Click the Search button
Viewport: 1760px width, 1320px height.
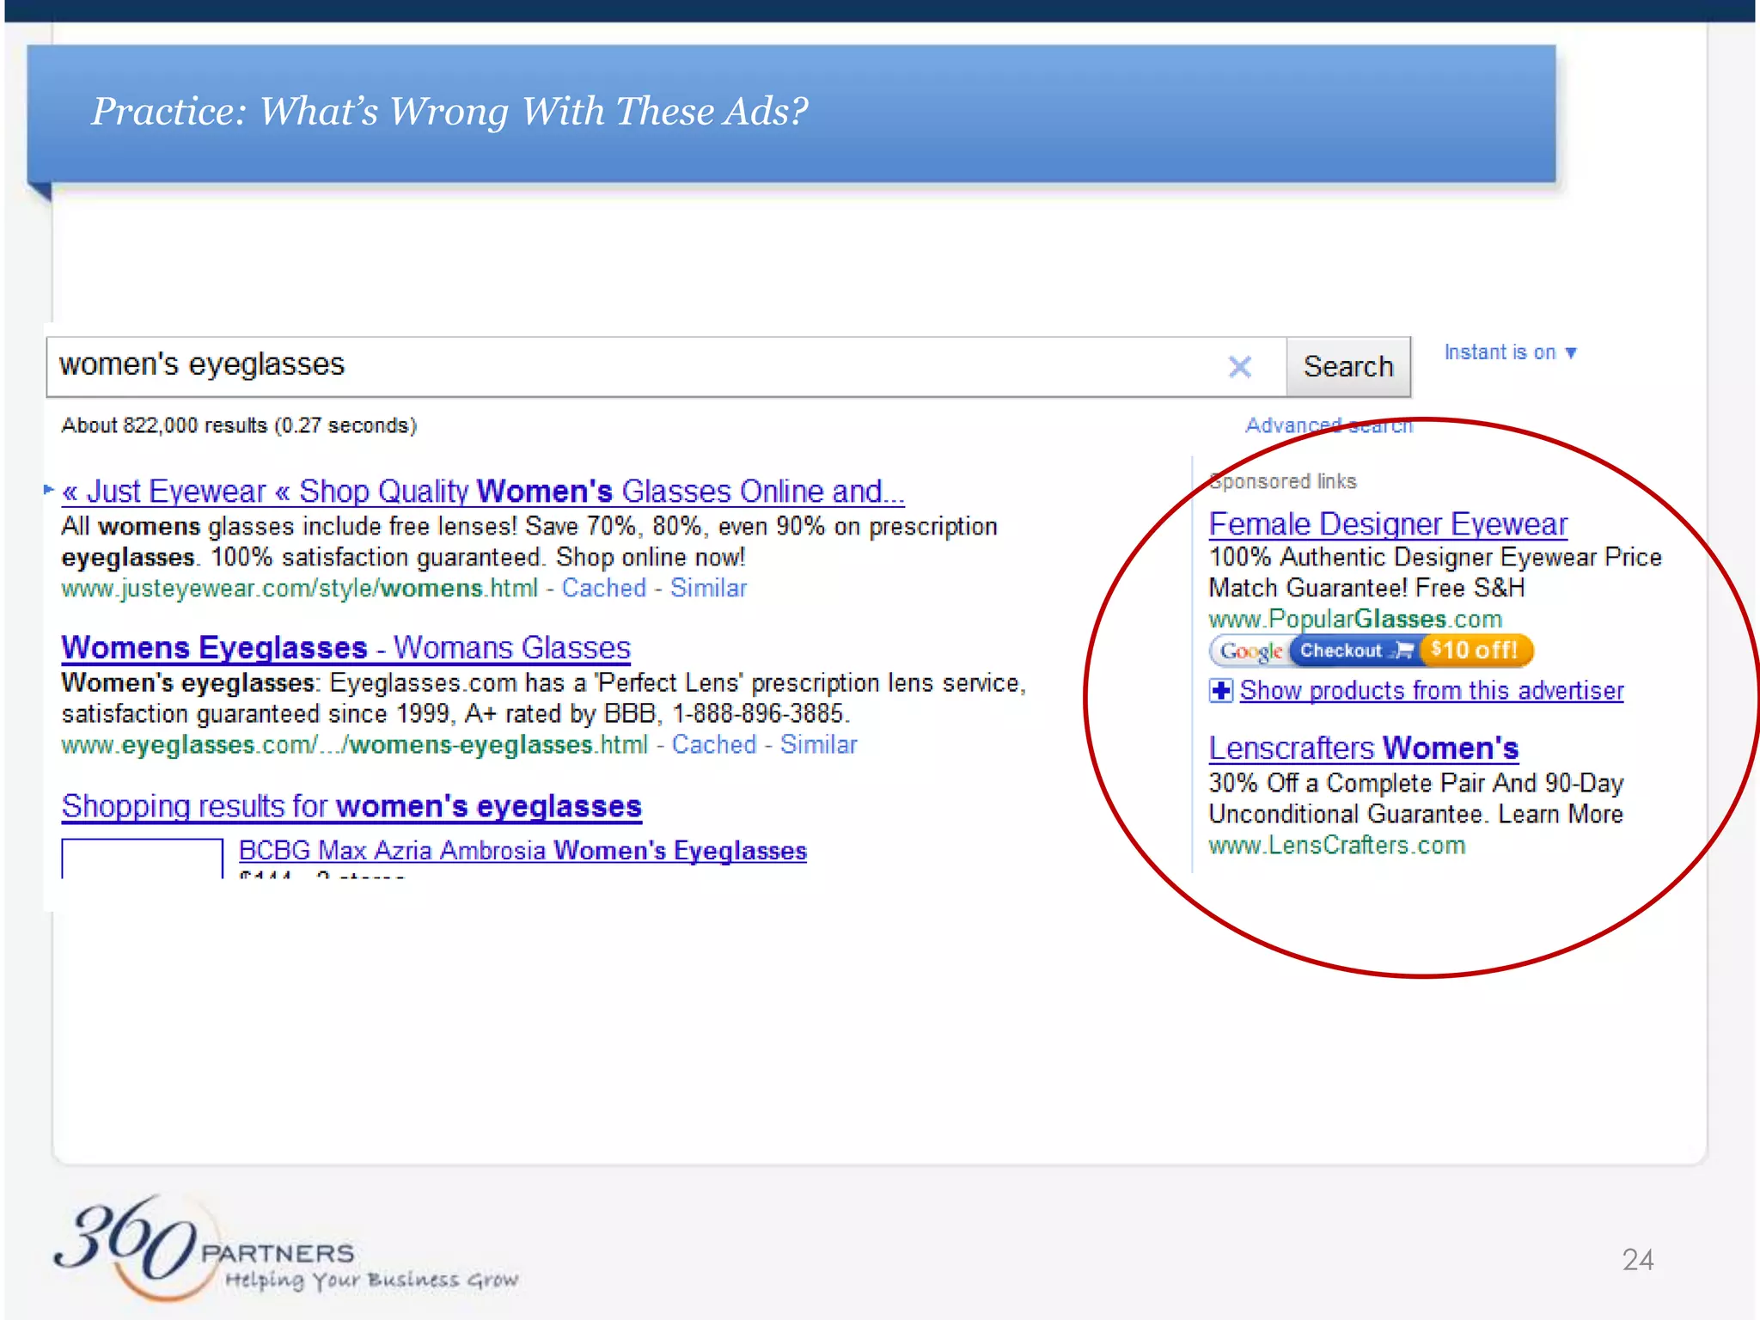click(1348, 367)
